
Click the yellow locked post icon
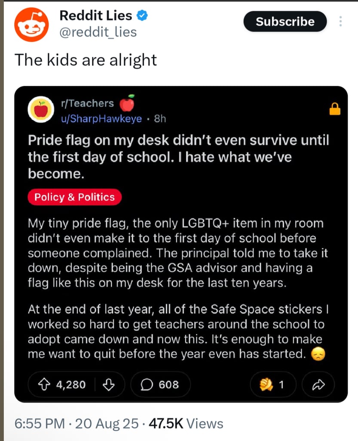click(x=334, y=110)
